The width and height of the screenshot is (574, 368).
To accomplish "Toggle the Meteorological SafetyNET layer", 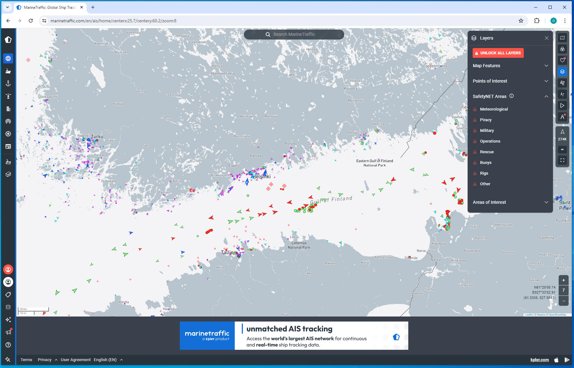I will (x=494, y=109).
